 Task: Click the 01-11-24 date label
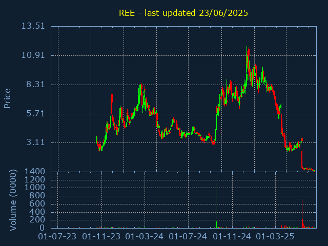(232, 237)
